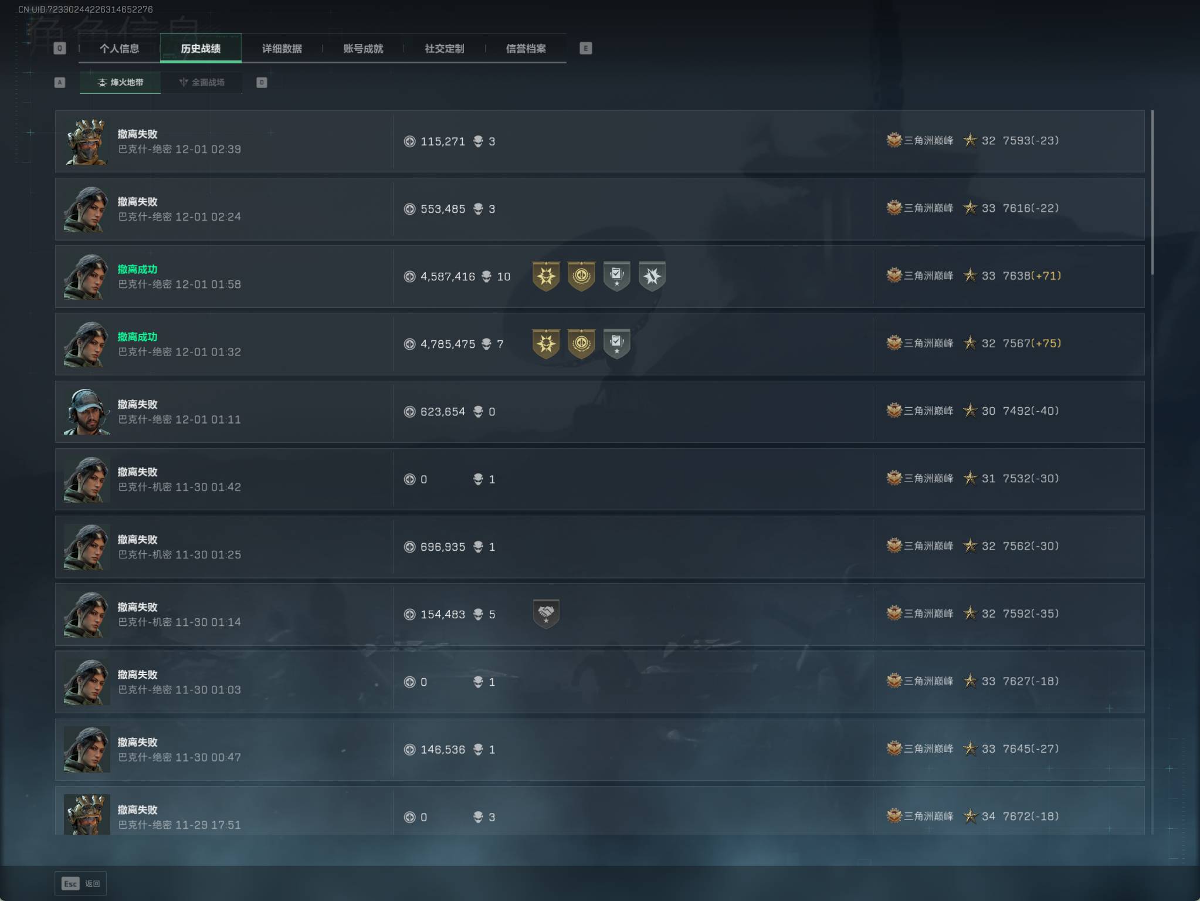
Task: Click the handshake badge in the 11-30 01:14 match
Action: (546, 614)
